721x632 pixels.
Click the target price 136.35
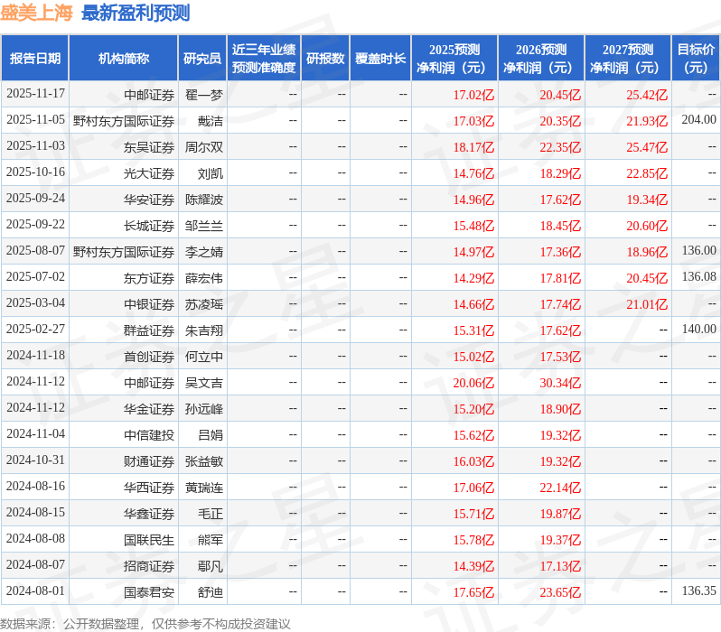click(699, 591)
